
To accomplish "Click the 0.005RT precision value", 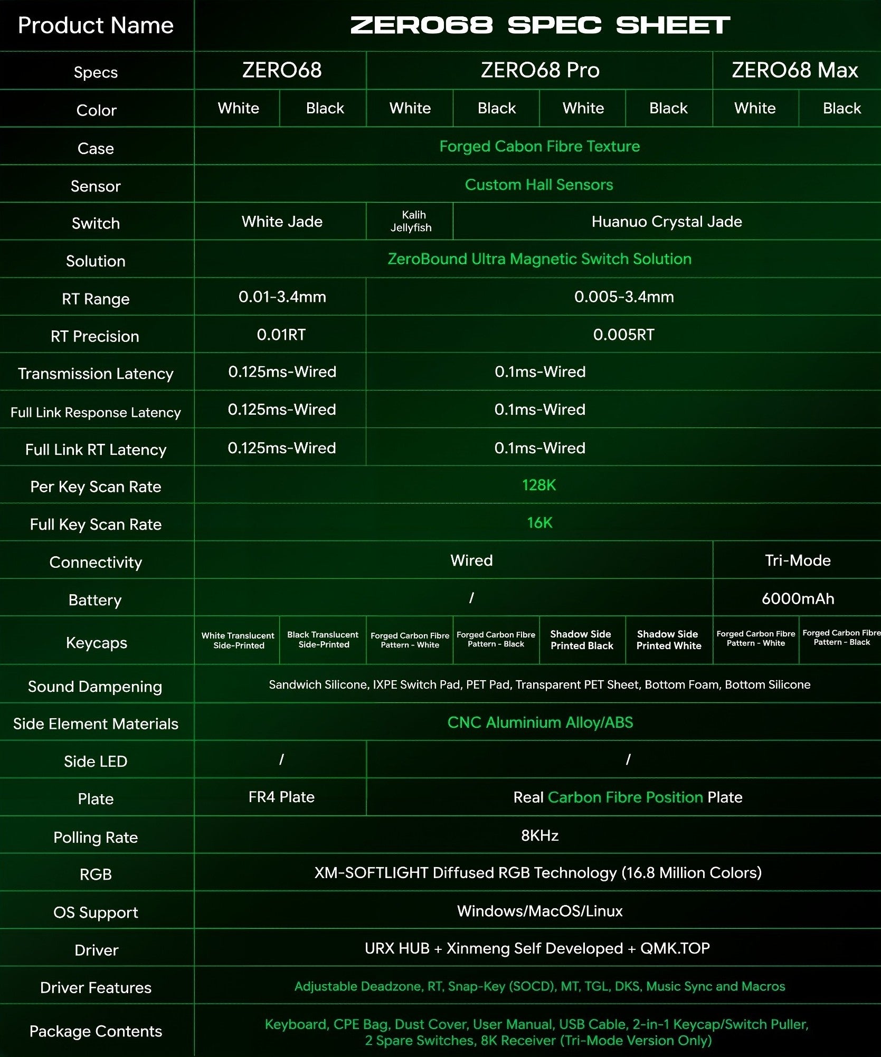I will point(623,335).
